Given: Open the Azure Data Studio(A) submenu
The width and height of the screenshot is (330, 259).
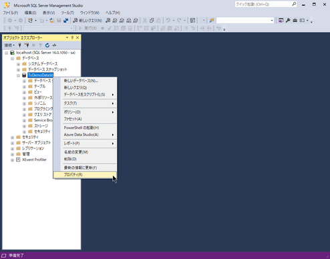Looking at the screenshot, I should (x=85, y=135).
